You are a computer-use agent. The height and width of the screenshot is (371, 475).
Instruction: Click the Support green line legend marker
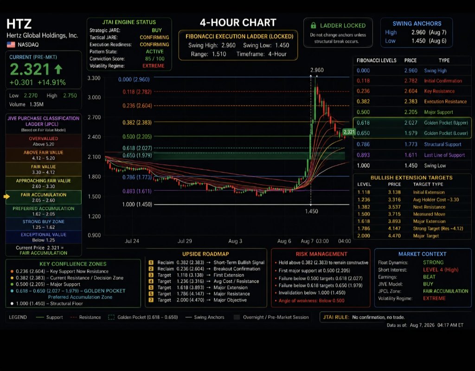click(40, 317)
